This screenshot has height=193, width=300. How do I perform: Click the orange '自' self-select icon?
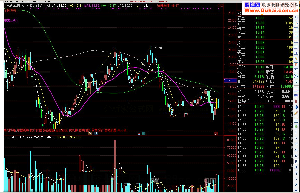296,65
